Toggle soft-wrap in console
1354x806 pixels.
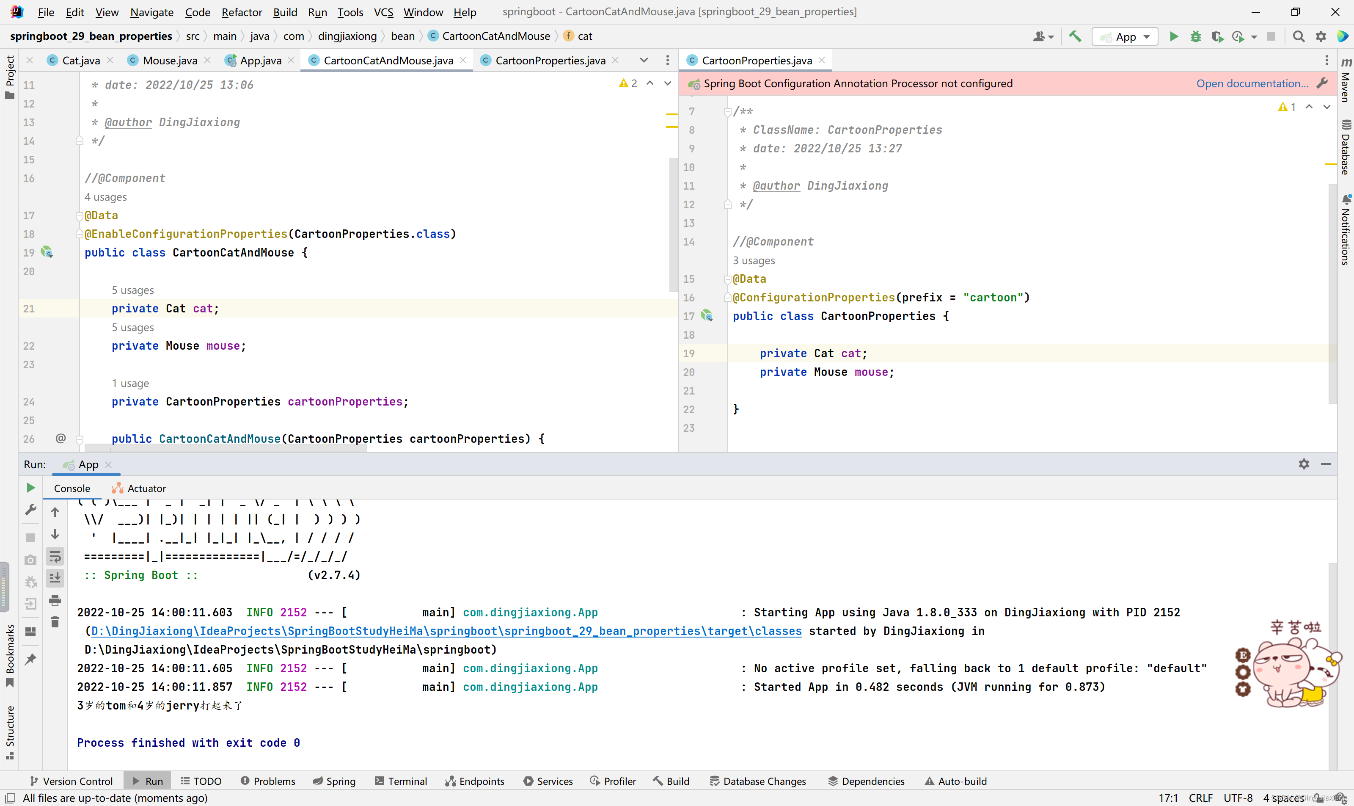pos(55,556)
